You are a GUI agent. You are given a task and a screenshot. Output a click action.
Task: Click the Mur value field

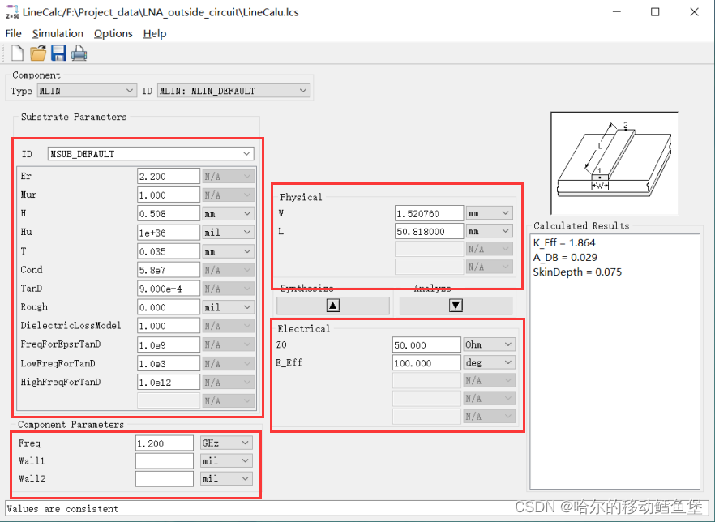pos(169,195)
